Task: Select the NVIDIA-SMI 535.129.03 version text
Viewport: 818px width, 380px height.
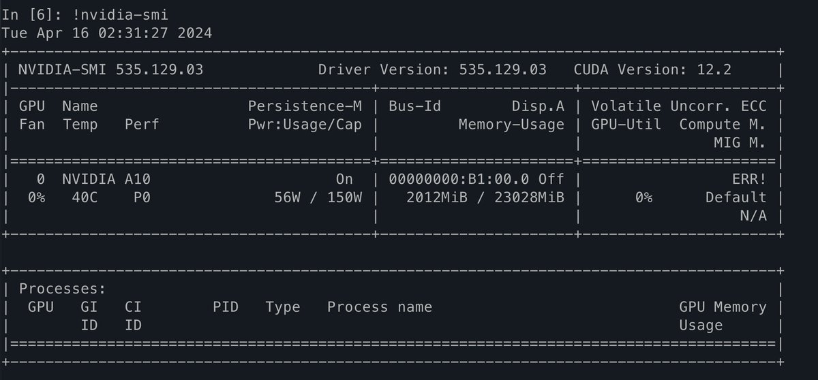Action: point(110,69)
